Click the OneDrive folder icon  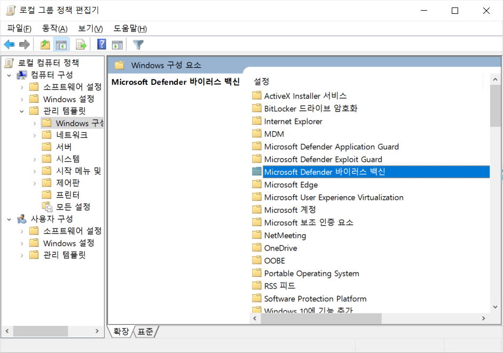[257, 247]
